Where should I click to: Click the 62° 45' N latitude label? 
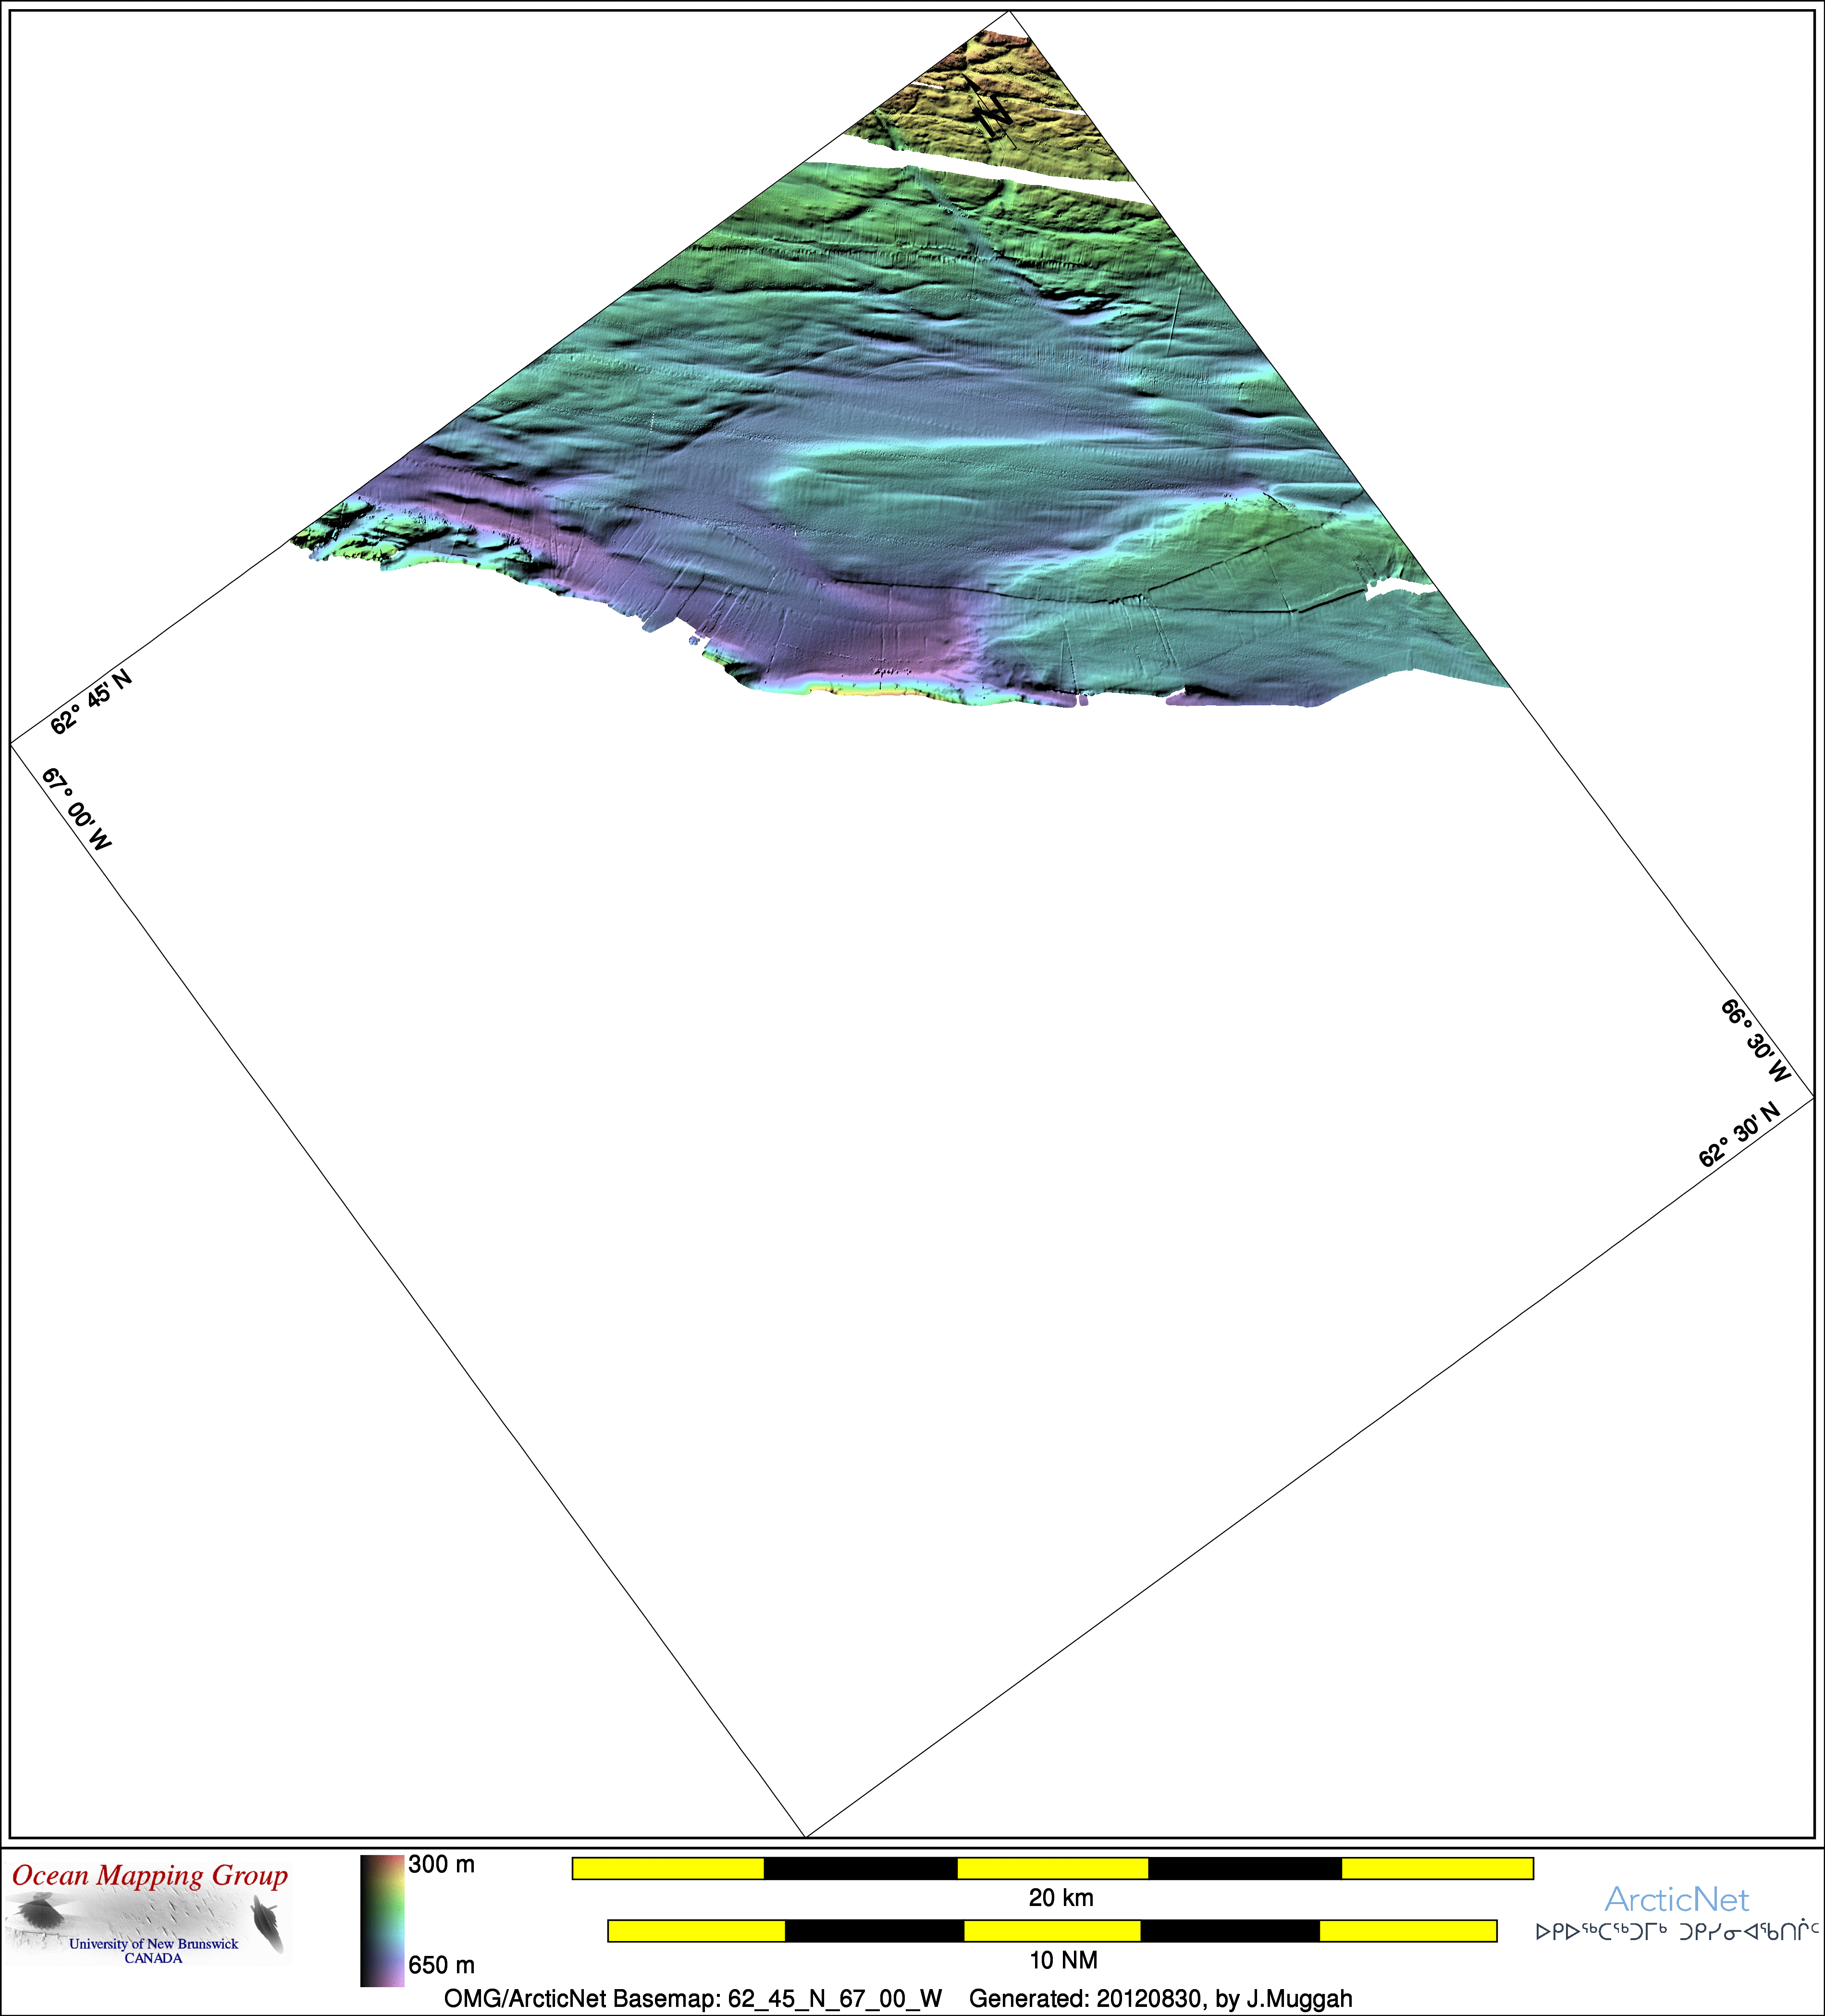(91, 702)
